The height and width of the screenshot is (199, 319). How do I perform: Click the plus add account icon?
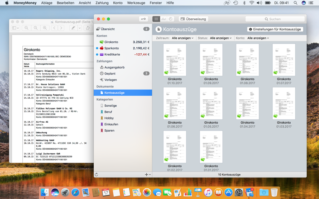click(x=148, y=174)
